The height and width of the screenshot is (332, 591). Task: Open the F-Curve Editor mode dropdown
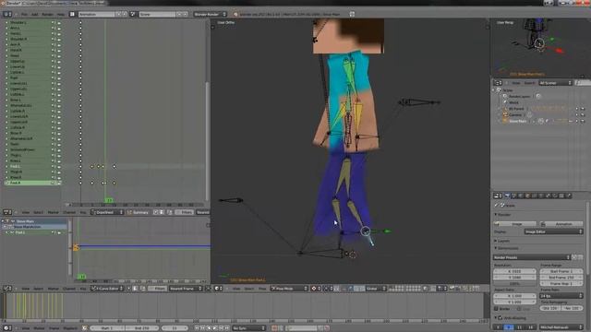tap(107, 289)
